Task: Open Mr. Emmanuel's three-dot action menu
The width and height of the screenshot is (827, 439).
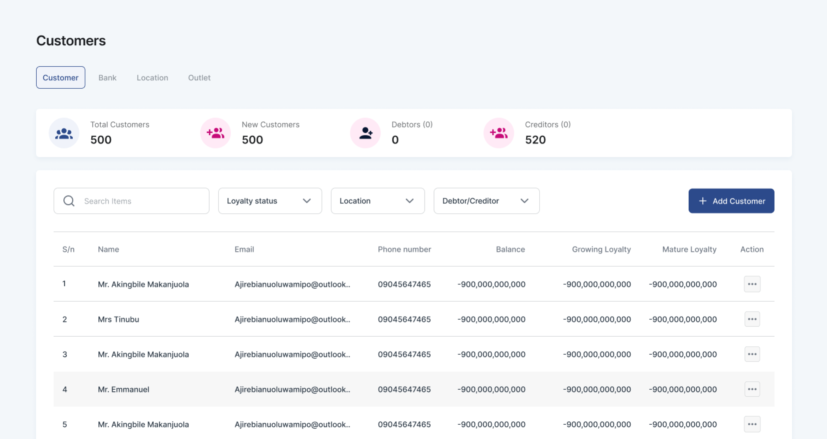Action: click(x=752, y=389)
